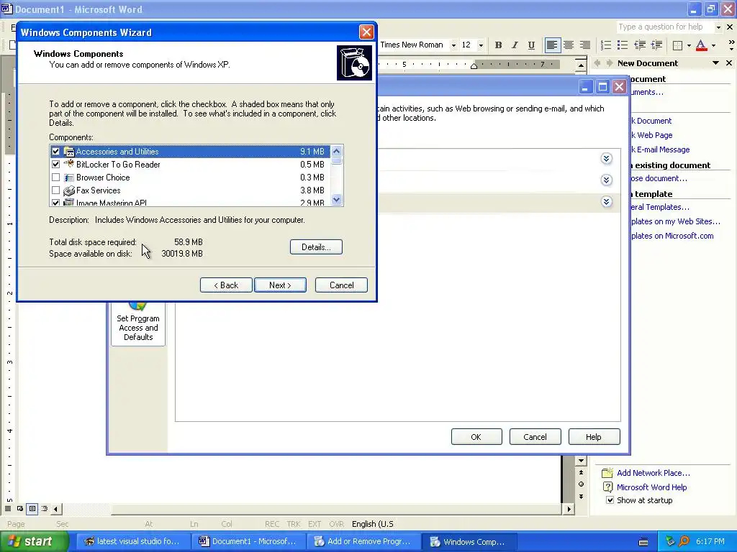Open the Start menu

click(x=34, y=541)
